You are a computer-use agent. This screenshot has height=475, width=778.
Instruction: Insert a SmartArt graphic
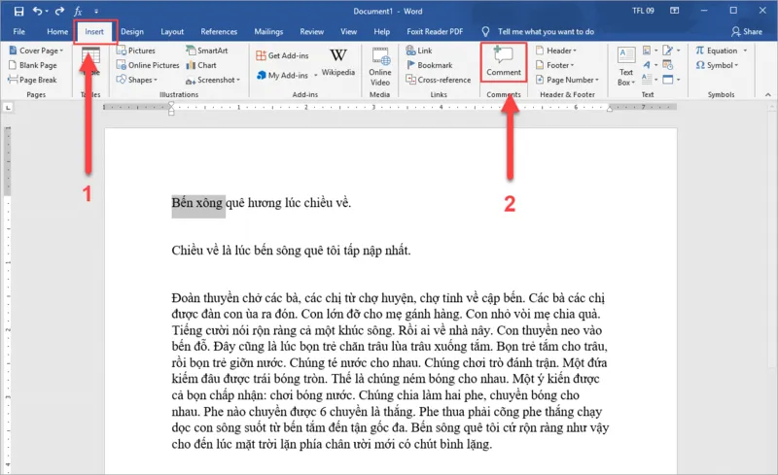[x=207, y=51]
